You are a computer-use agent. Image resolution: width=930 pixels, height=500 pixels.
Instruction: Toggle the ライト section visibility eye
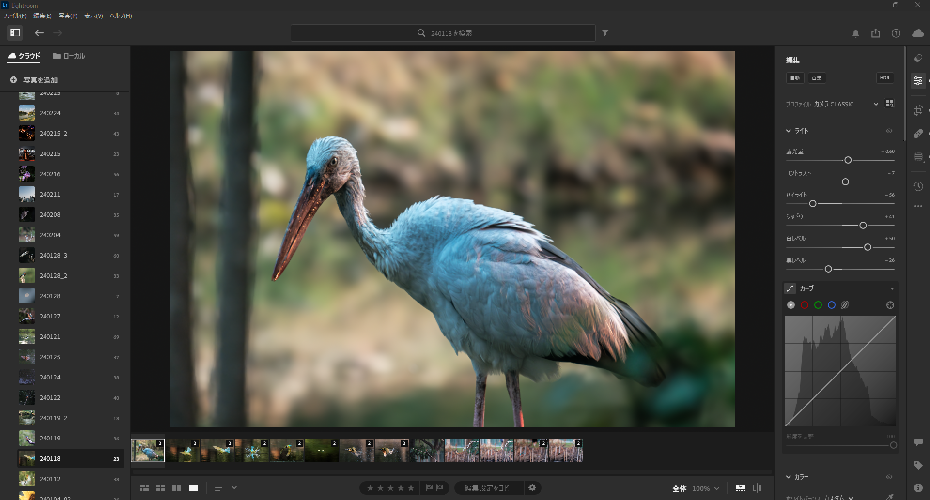tap(889, 131)
